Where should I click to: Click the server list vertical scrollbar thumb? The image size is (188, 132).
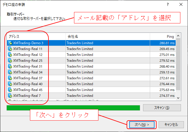point(178,64)
